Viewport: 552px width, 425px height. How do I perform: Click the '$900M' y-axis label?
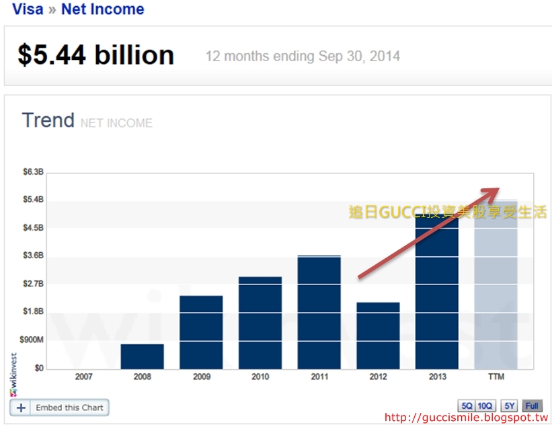(32, 340)
